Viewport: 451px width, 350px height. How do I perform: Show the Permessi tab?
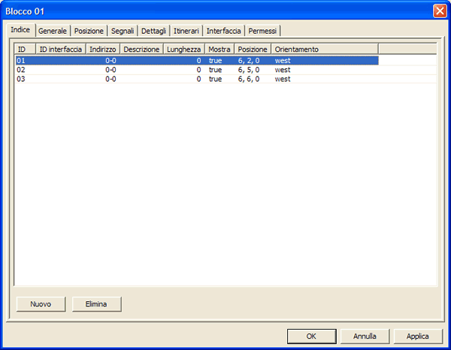262,31
